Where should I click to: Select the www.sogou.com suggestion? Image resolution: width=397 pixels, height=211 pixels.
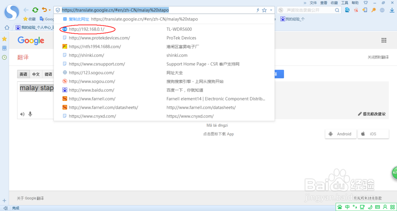coord(164,81)
